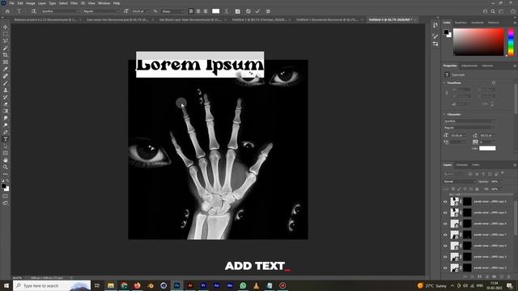Toggle visibility of the copy 6 layer
Screen dimensions: 518x291
(445, 246)
